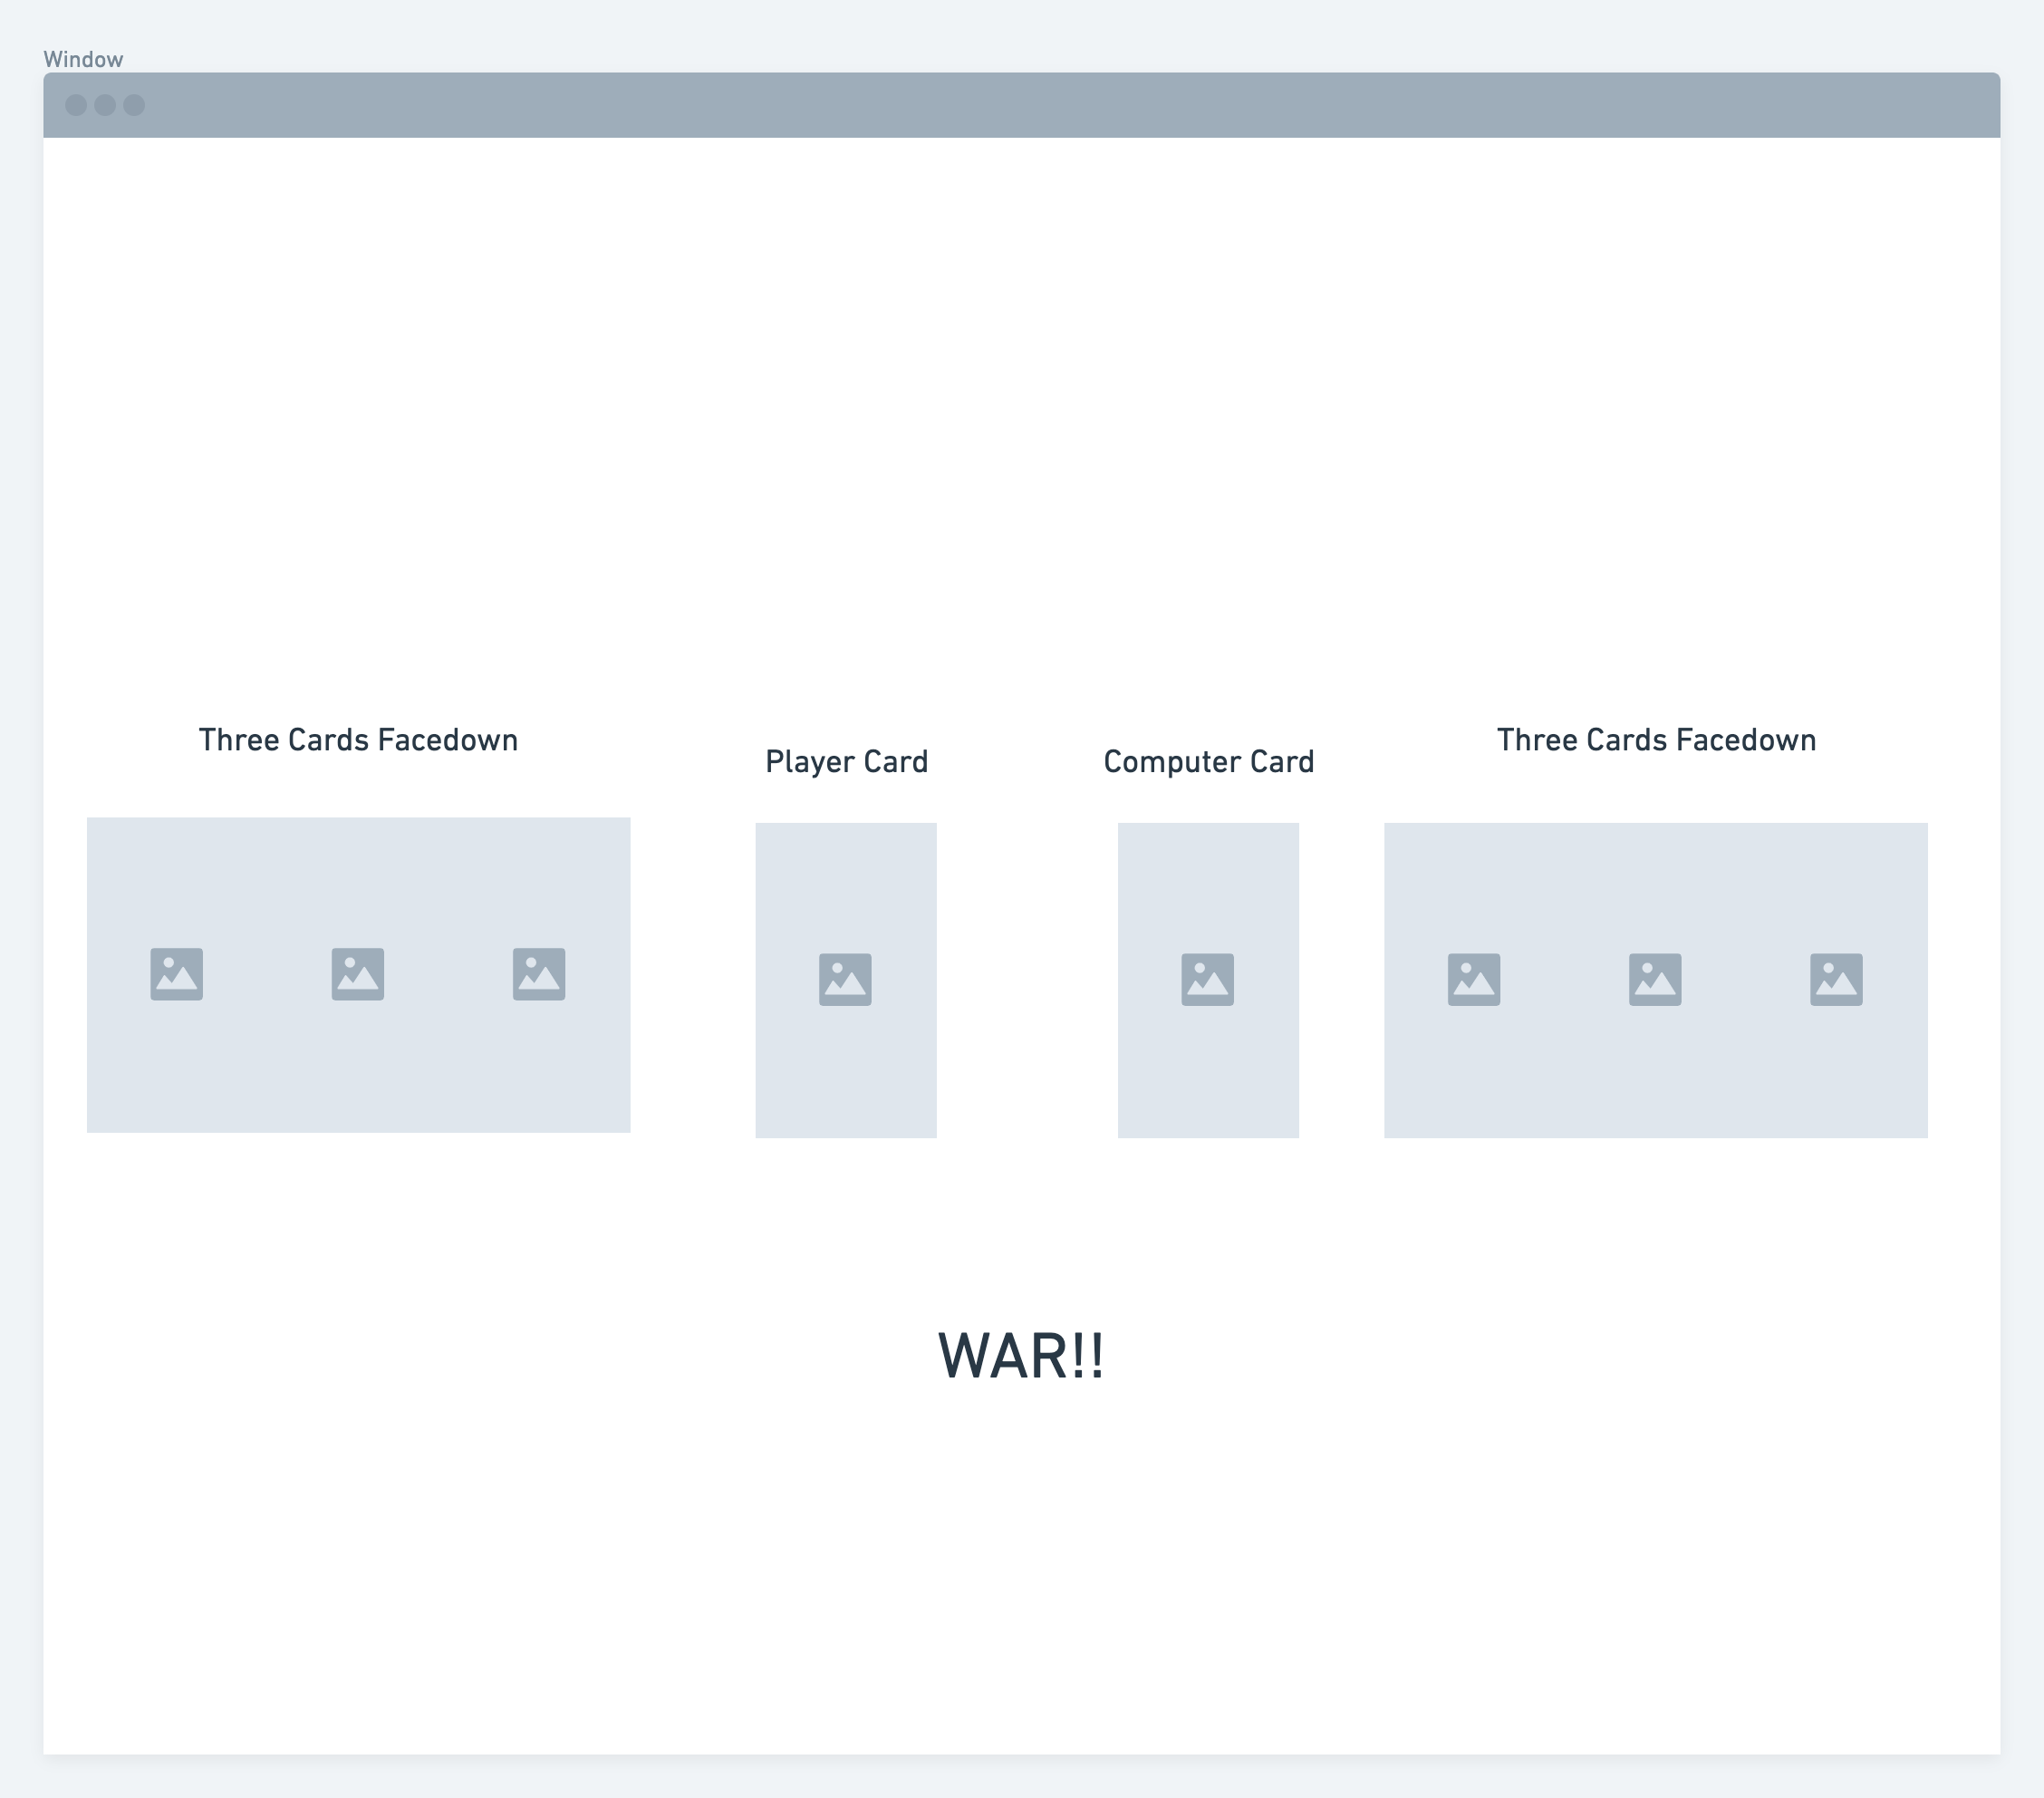
Task: Click the first window control dot
Action: tap(76, 105)
